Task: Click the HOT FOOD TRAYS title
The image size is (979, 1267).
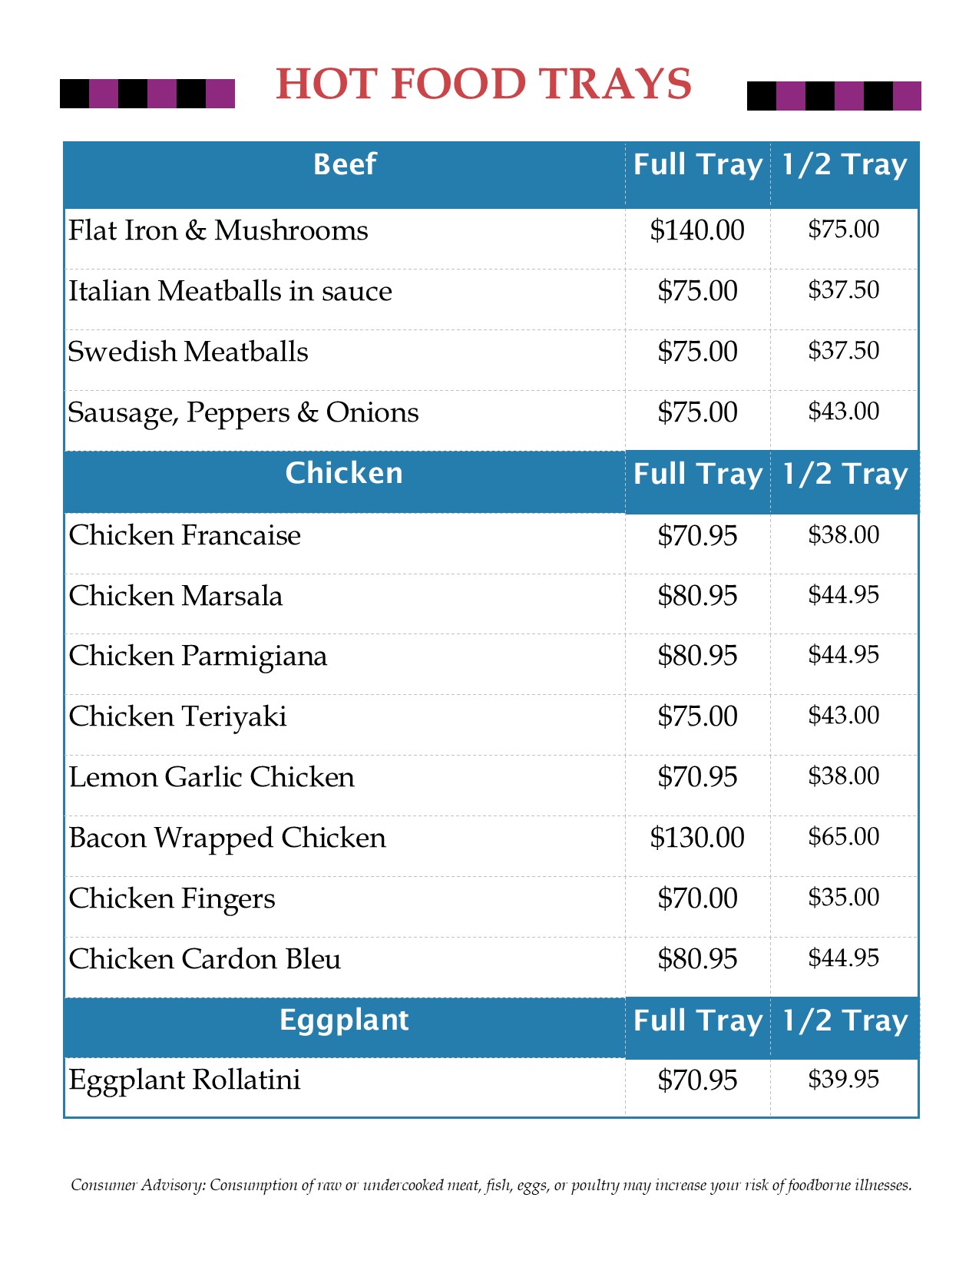Action: [x=484, y=84]
